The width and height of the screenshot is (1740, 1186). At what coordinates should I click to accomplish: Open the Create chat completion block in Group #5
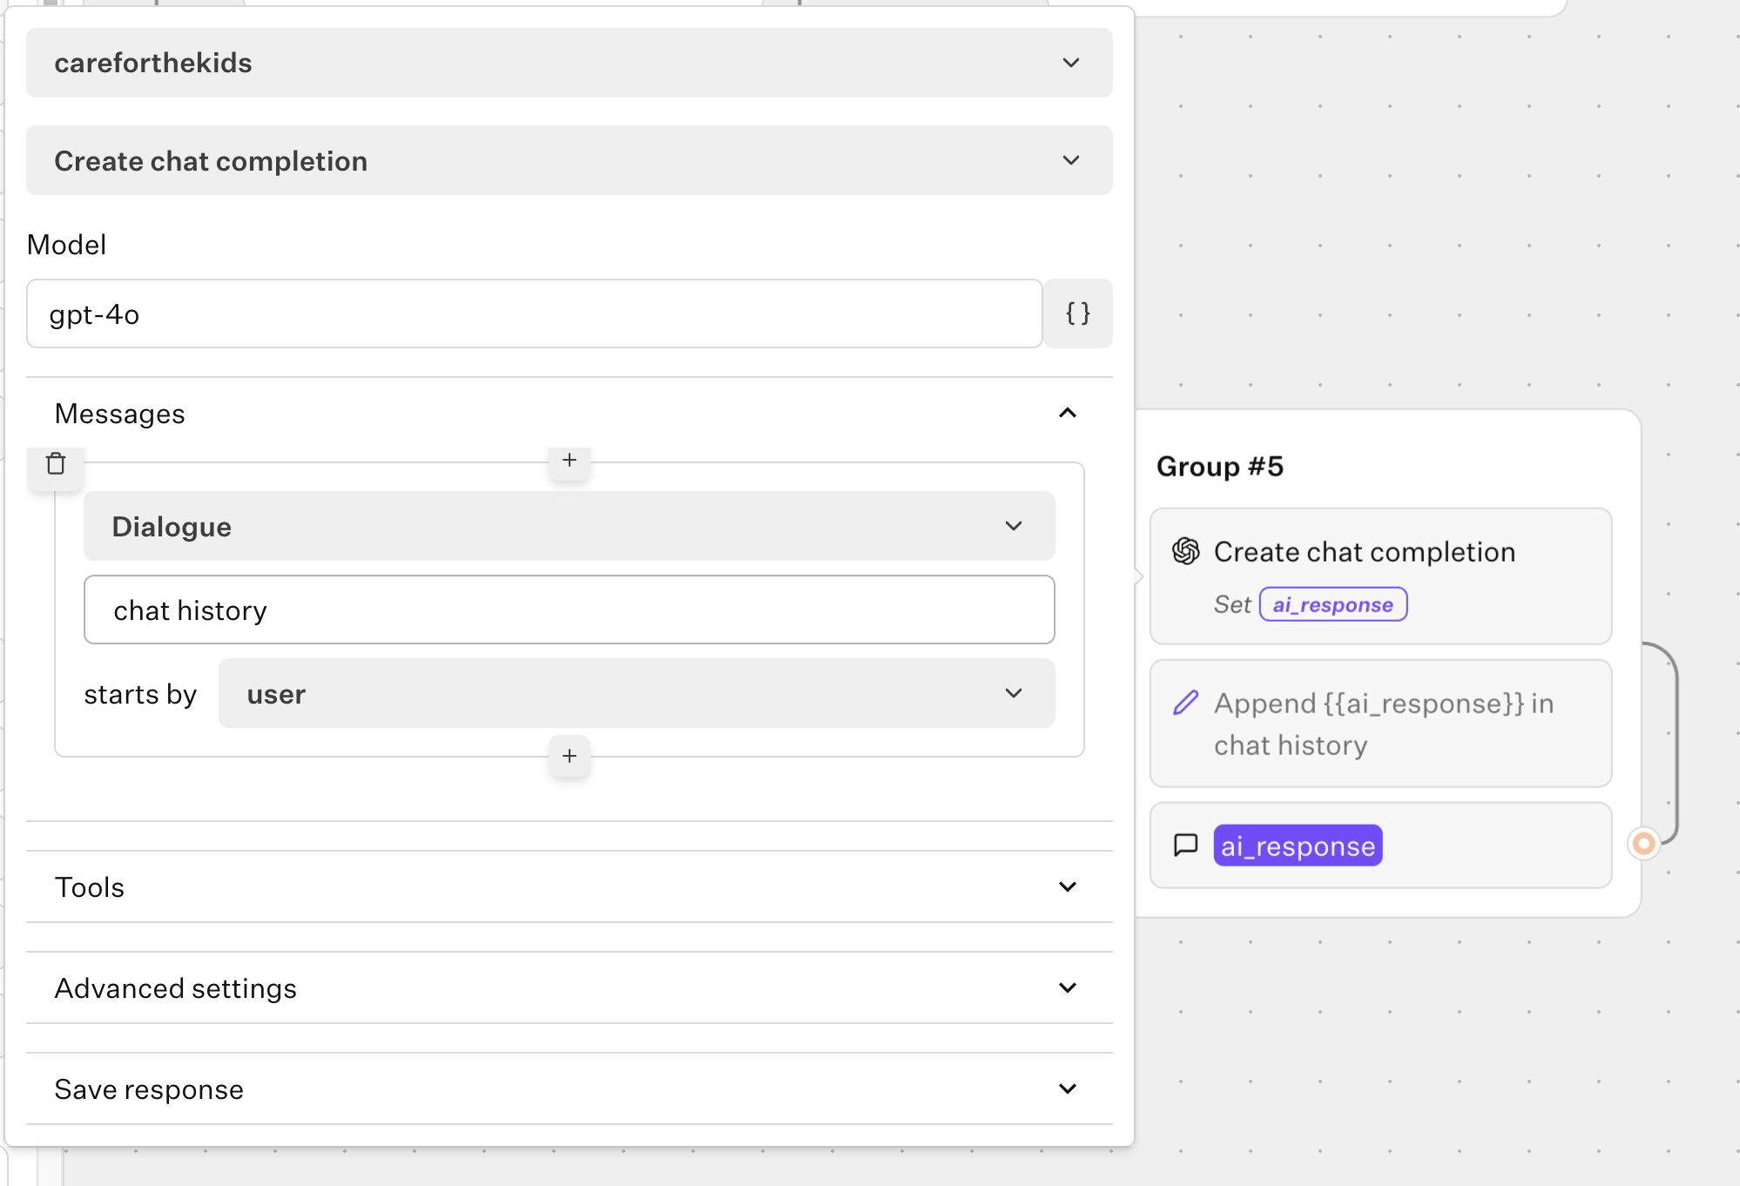click(x=1380, y=576)
